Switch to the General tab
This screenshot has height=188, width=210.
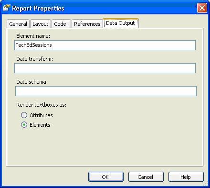click(18, 24)
